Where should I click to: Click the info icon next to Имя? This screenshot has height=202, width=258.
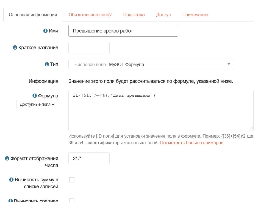click(x=45, y=31)
